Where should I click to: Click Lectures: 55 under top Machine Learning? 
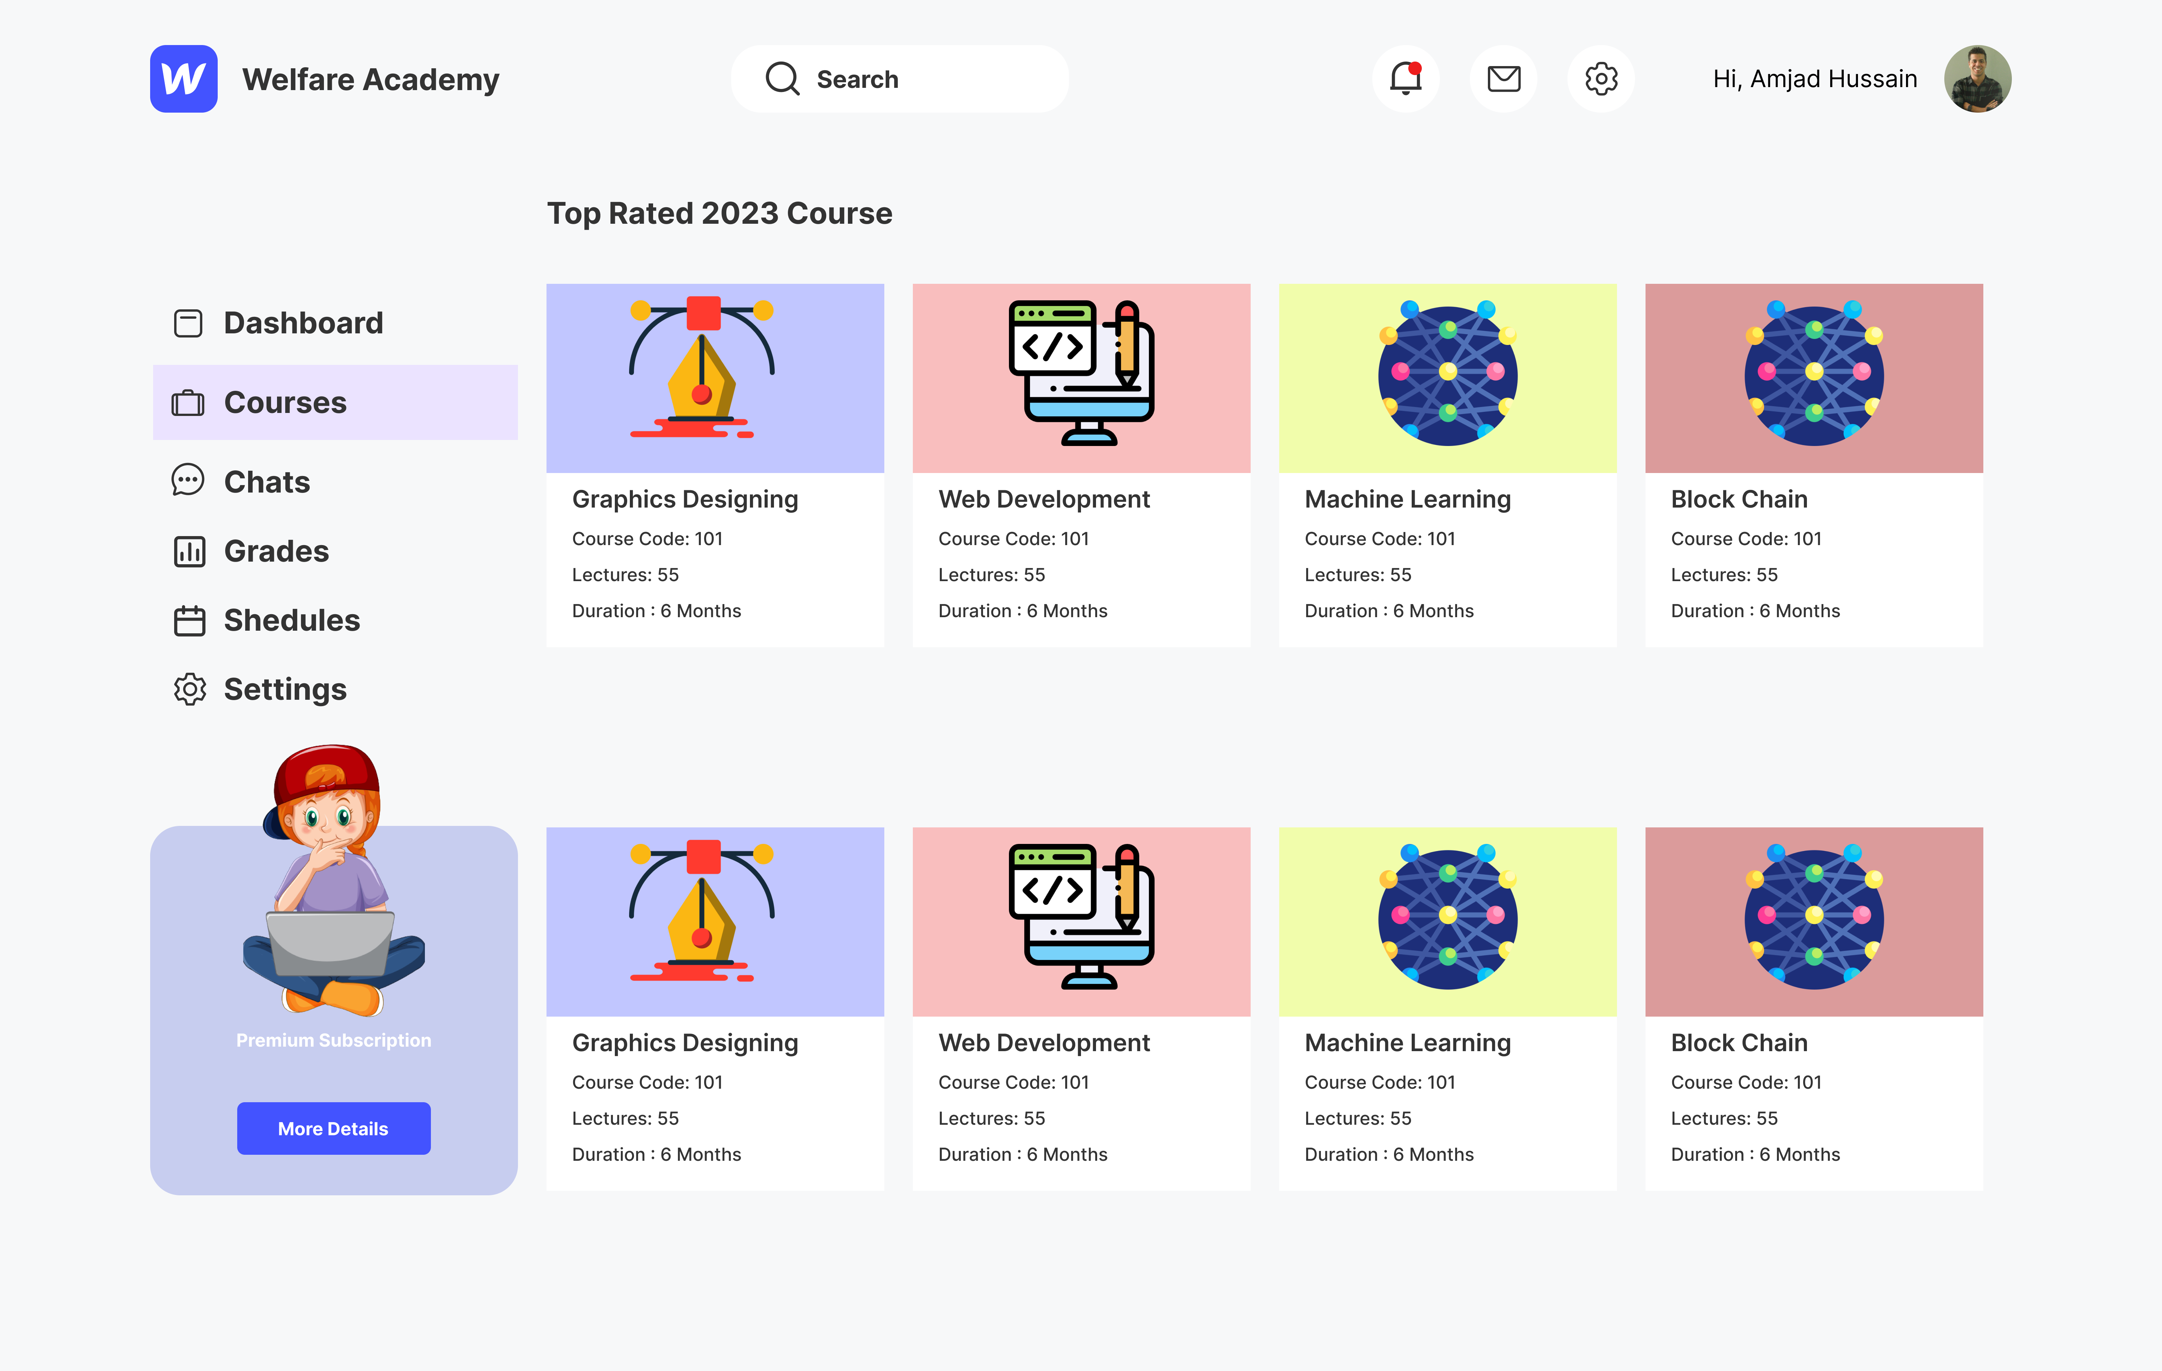[x=1358, y=575]
